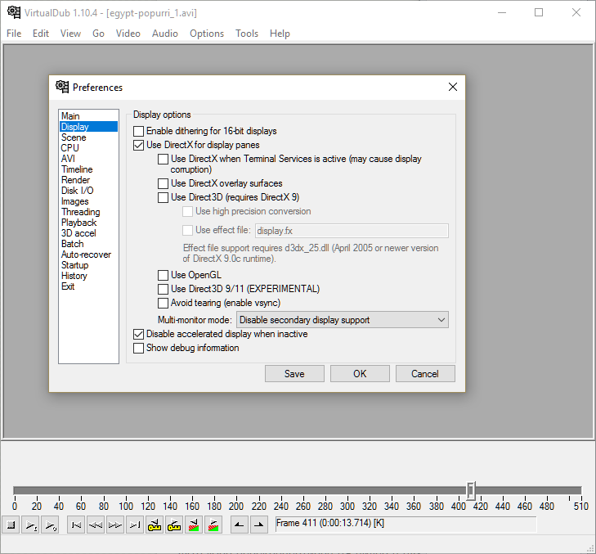Select the Disk I/O preferences category
Viewport: 596px width, 554px height.
coord(88,191)
